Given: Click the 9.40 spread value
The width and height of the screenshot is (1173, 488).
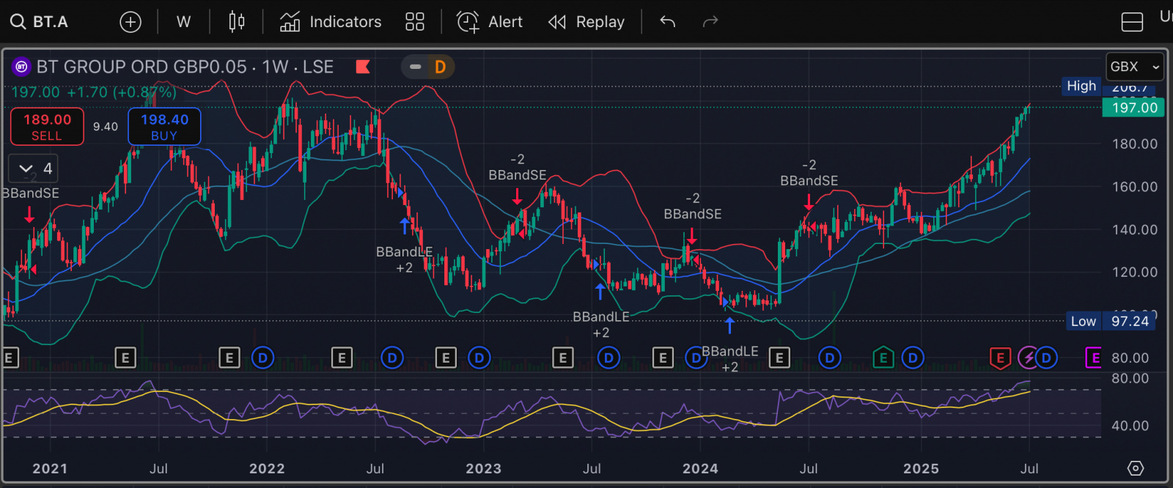Looking at the screenshot, I should click(106, 127).
